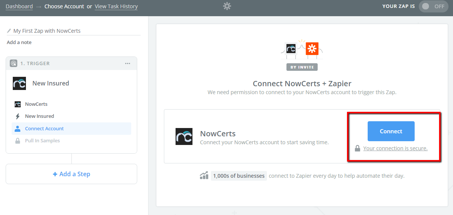Open the Dashboard link in breadcrumb
The width and height of the screenshot is (453, 215).
[19, 6]
